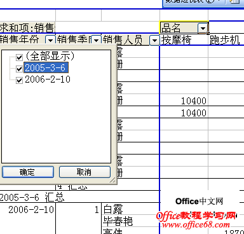Select the 毕春艳 salesperson cell
Image resolution: width=244 pixels, height=234 pixels.
pos(130,221)
